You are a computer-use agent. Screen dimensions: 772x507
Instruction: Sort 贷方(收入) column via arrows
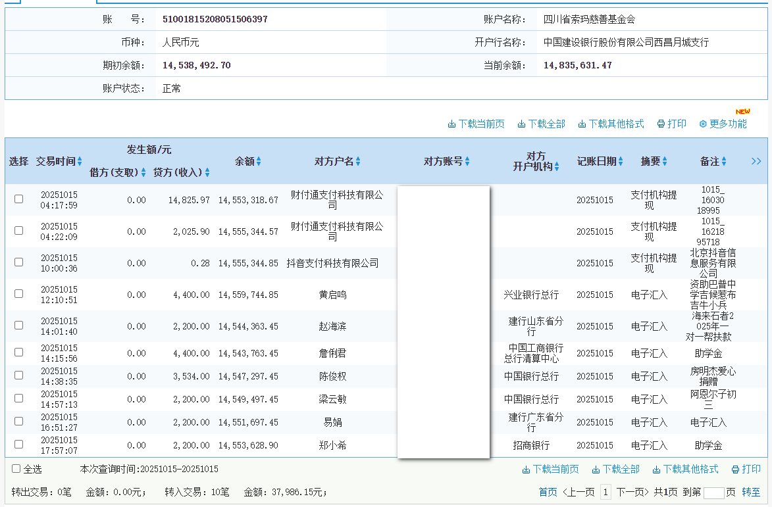[207, 173]
